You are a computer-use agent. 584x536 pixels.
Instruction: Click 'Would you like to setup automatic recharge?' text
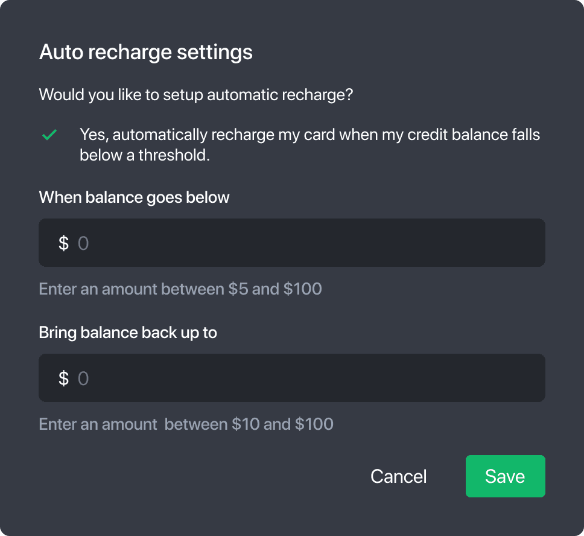tap(195, 95)
